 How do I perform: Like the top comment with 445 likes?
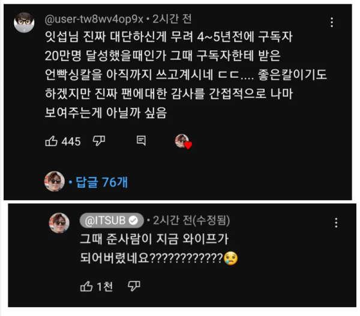pos(51,141)
